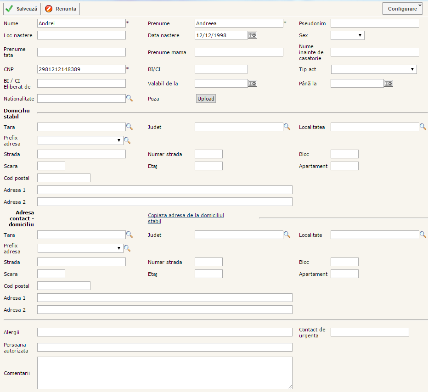Viewport: 428px width, 392px height.
Task: Click Copiaza adresa de la domiciliul stabil link
Action: point(186,218)
